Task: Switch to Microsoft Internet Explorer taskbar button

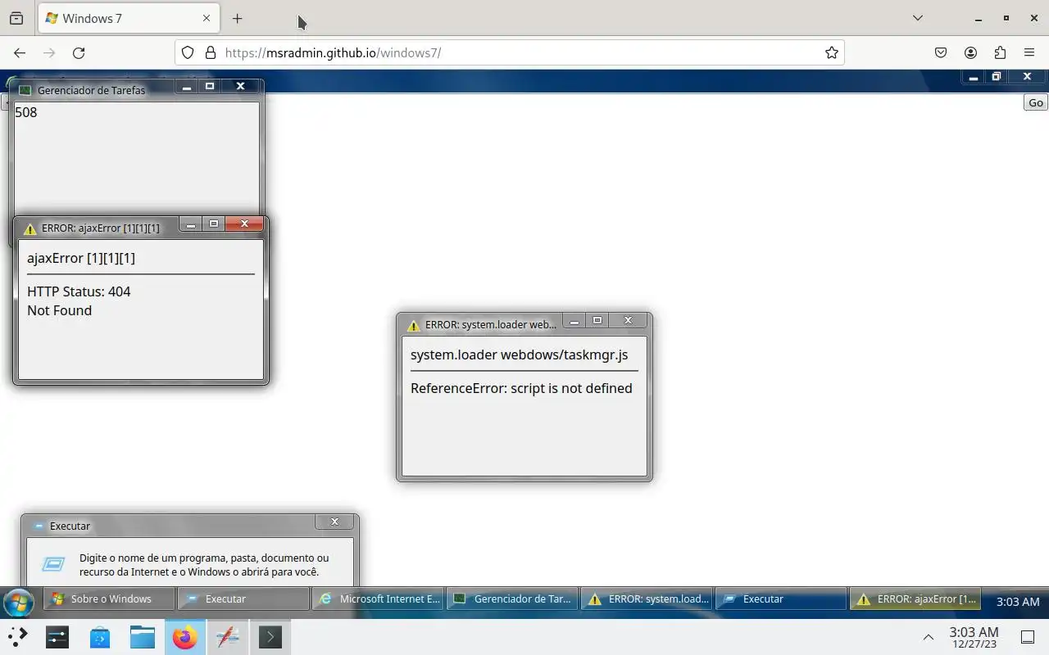Action: 379,599
